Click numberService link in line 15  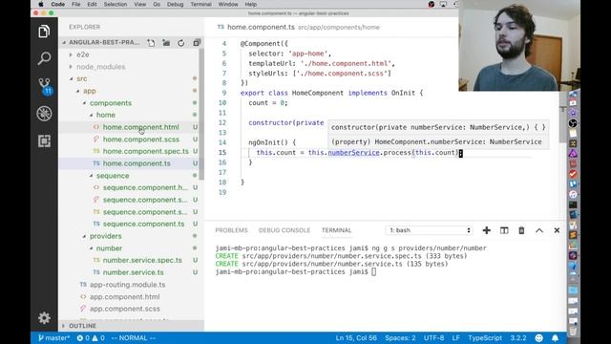tap(353, 153)
